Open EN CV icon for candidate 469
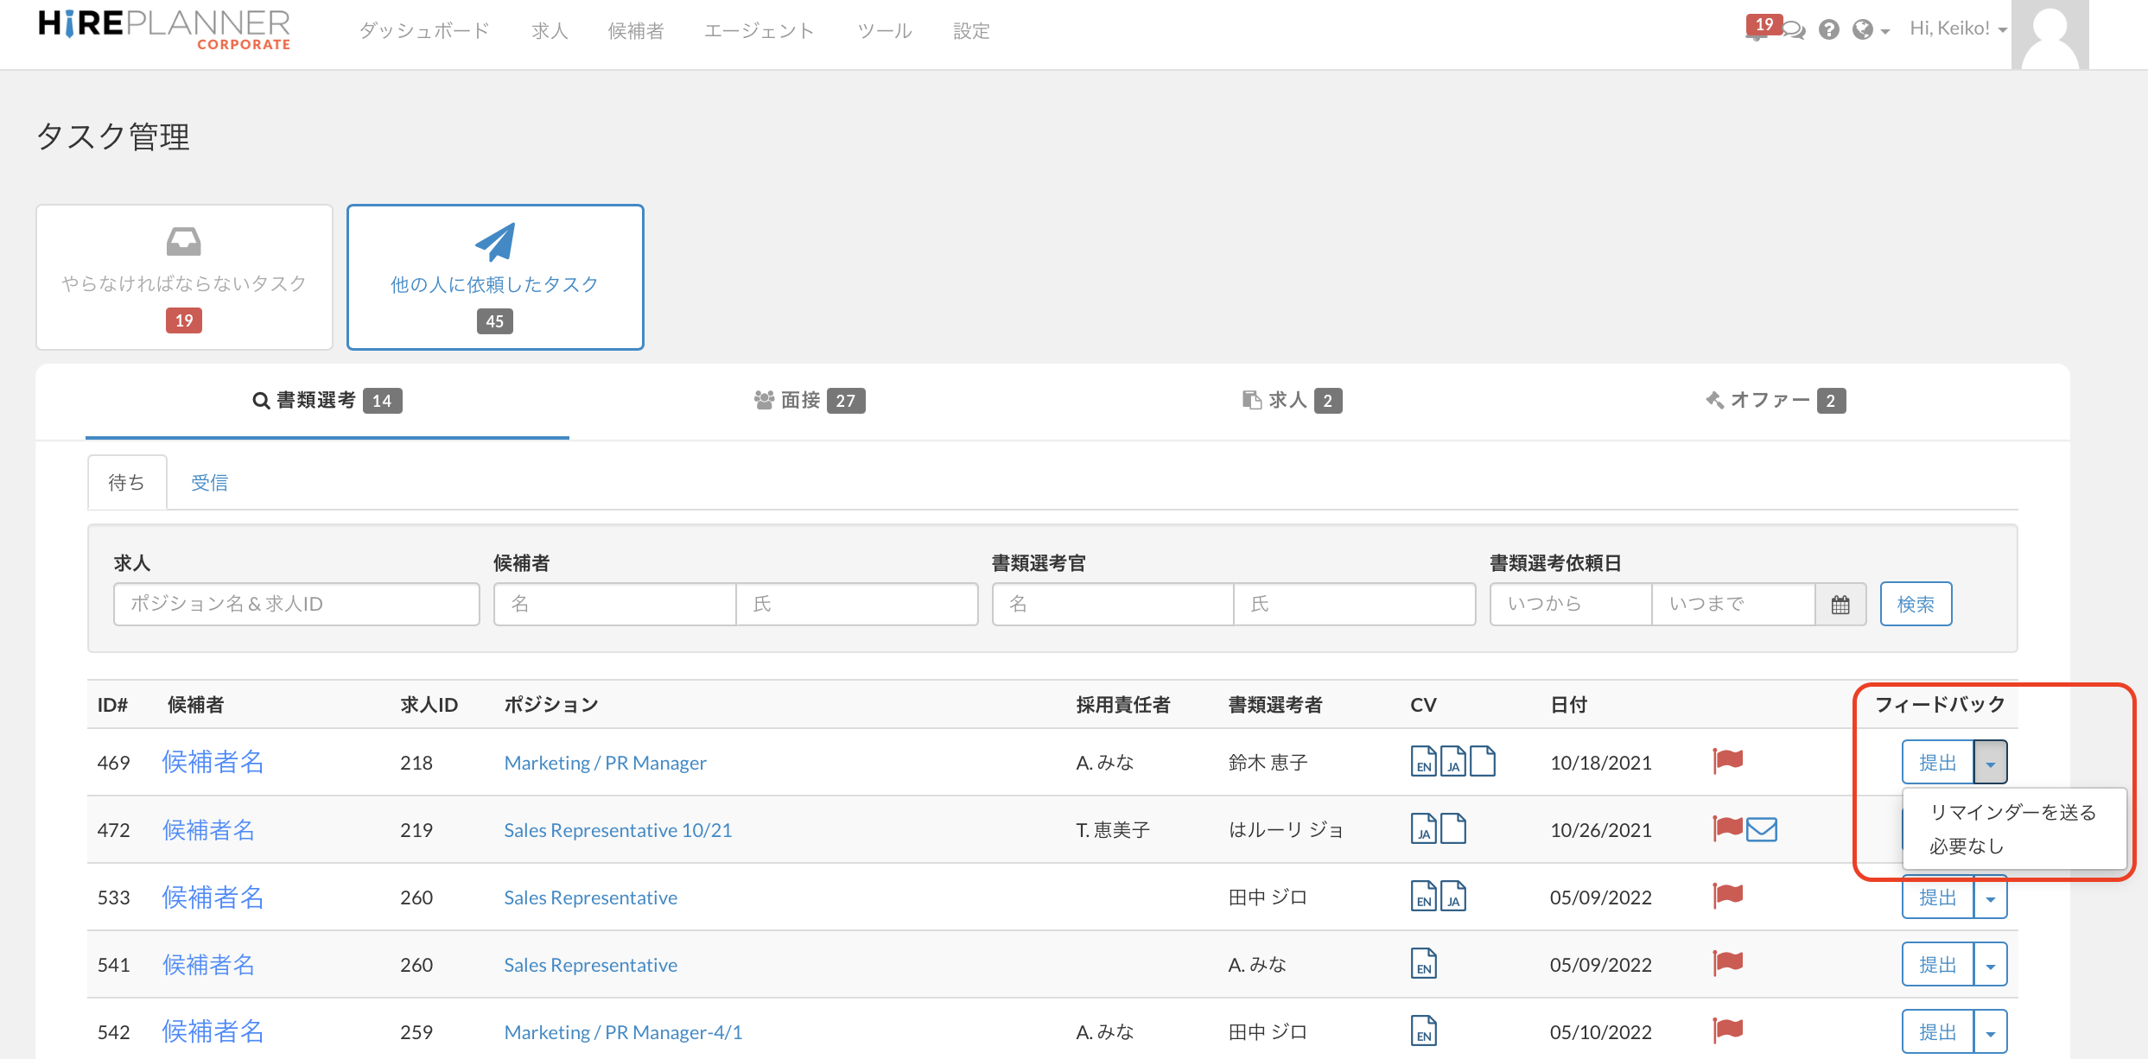The width and height of the screenshot is (2148, 1059). point(1423,762)
